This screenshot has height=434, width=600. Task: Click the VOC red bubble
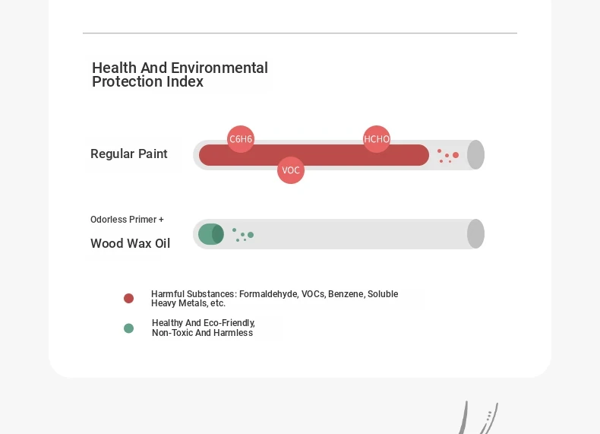(x=291, y=170)
